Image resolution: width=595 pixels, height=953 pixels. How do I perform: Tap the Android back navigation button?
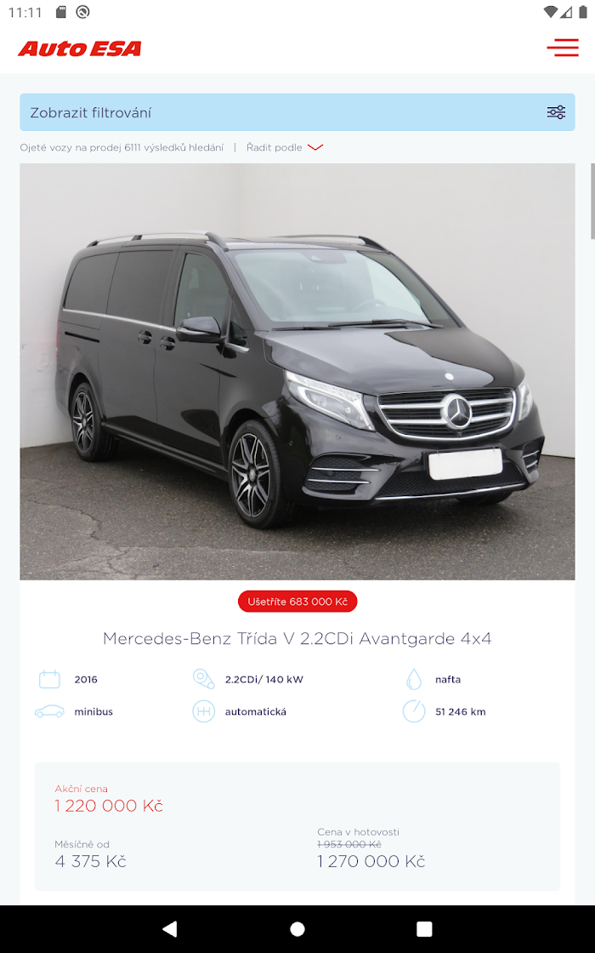click(x=170, y=928)
